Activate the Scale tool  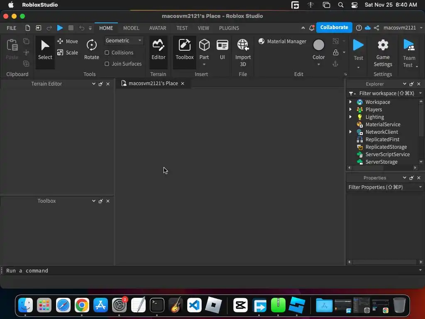tap(68, 52)
